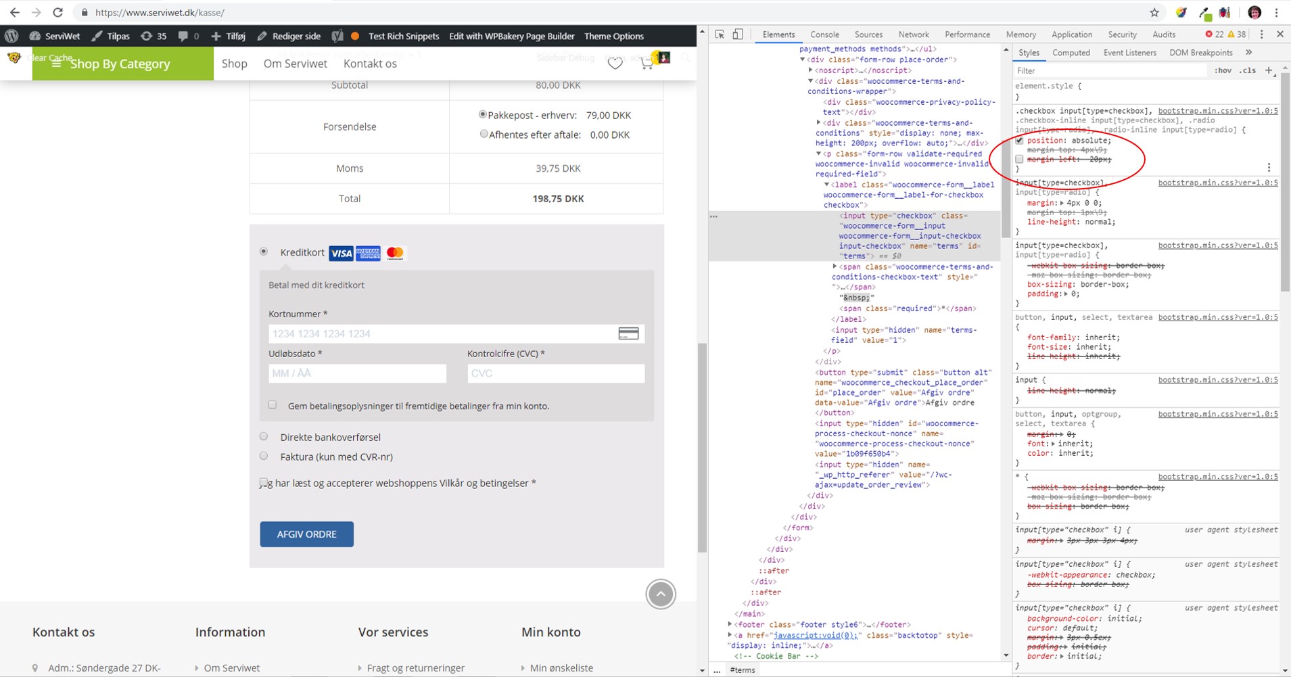The width and height of the screenshot is (1291, 677).
Task: Open the Event Listeners tab
Action: tap(1129, 52)
